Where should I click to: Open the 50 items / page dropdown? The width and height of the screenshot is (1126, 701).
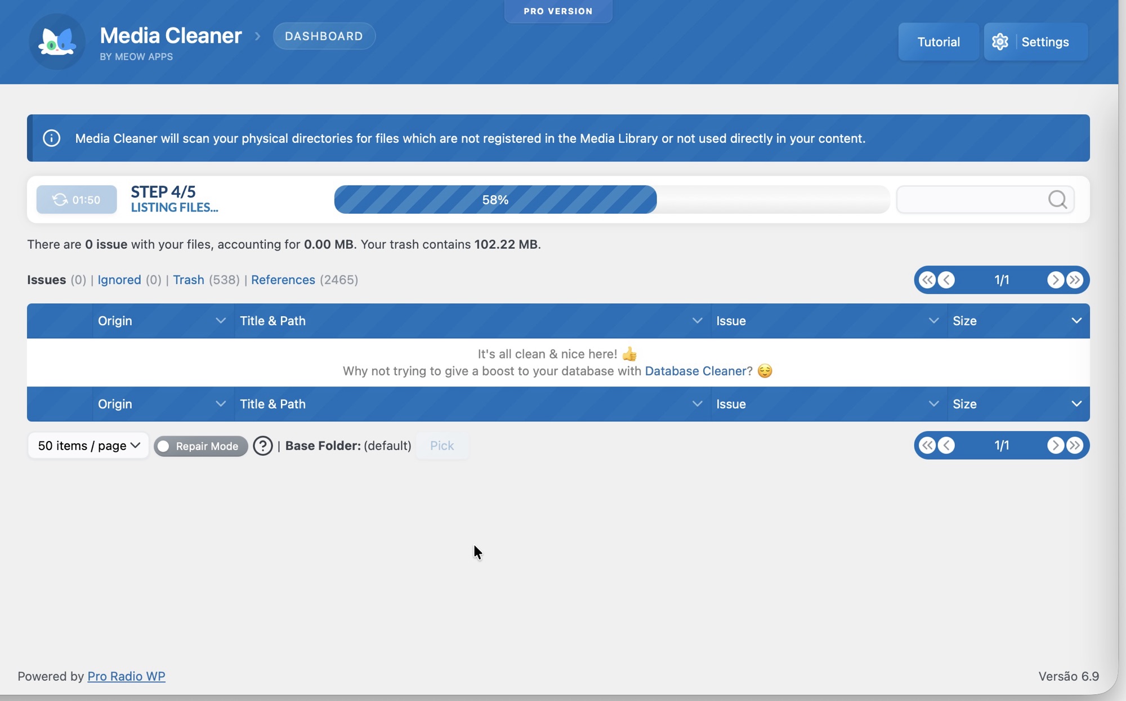(x=88, y=446)
